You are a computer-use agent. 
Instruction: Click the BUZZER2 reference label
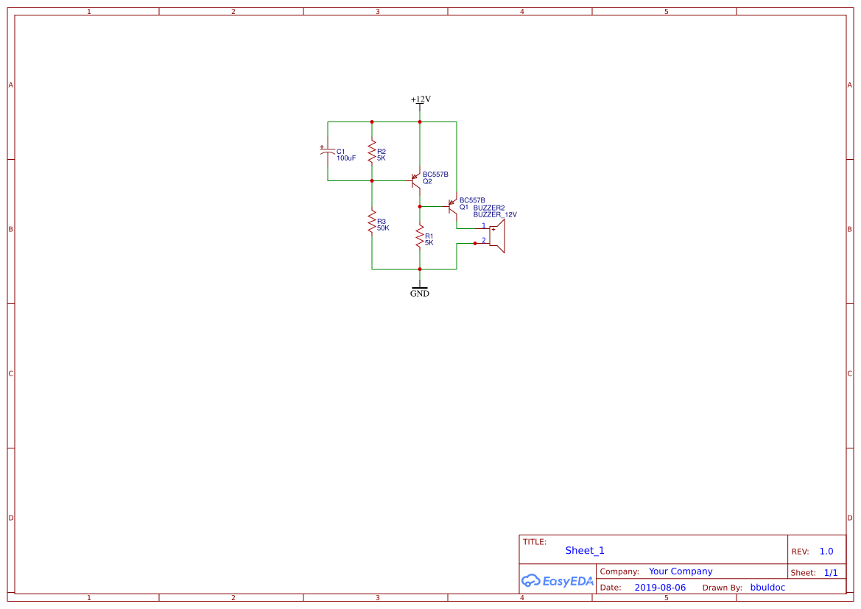pos(490,207)
